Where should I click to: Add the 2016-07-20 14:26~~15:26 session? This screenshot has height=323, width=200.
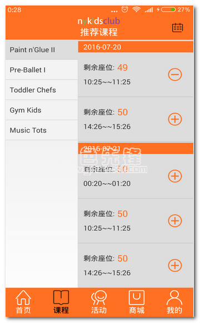click(x=175, y=119)
